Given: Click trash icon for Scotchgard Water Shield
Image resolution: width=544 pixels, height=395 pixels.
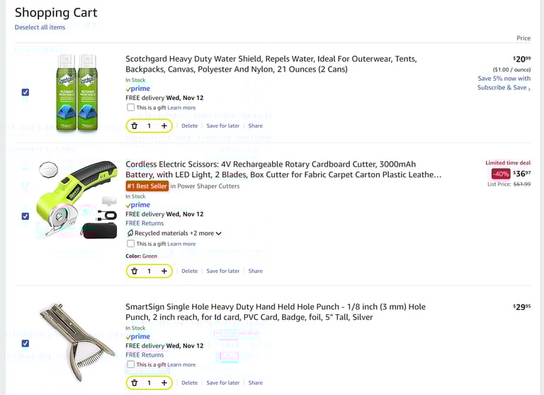Looking at the screenshot, I should pos(135,126).
